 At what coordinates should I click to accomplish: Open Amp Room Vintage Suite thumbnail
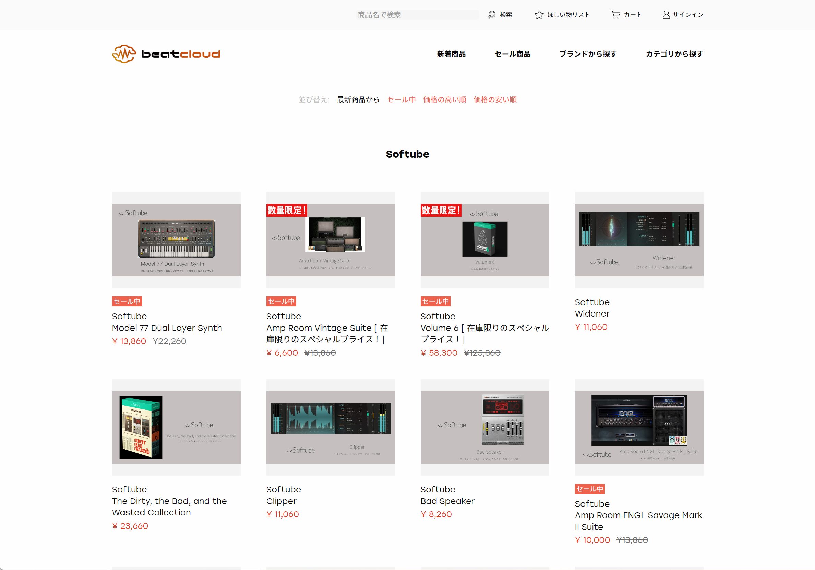click(x=331, y=240)
